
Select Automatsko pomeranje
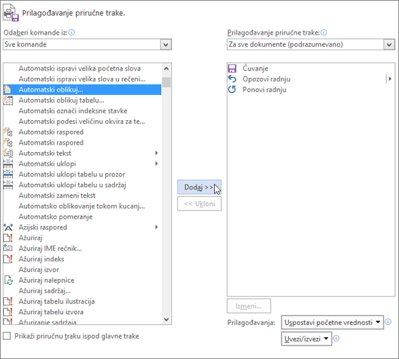point(82,216)
